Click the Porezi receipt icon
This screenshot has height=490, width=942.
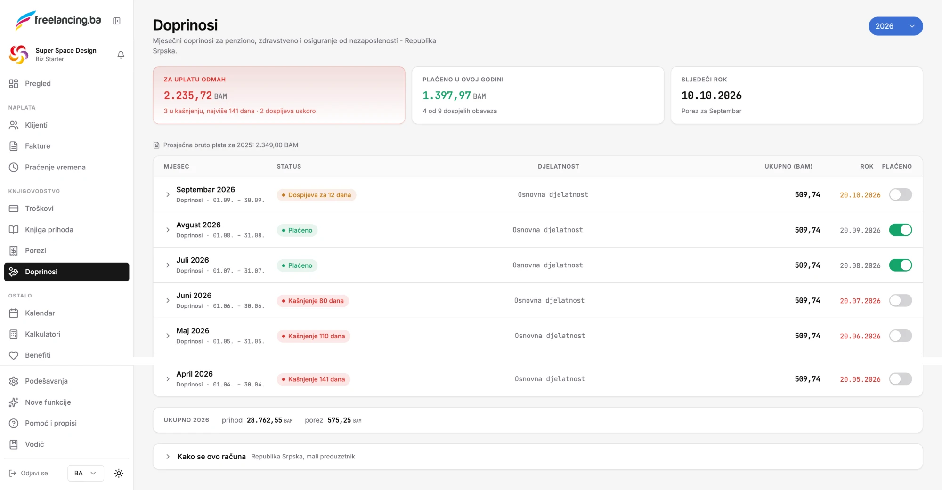(14, 250)
